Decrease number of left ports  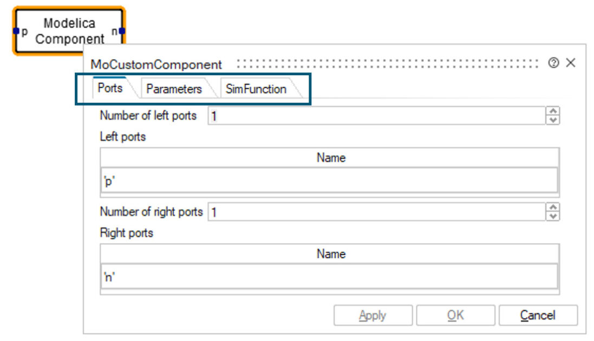553,120
